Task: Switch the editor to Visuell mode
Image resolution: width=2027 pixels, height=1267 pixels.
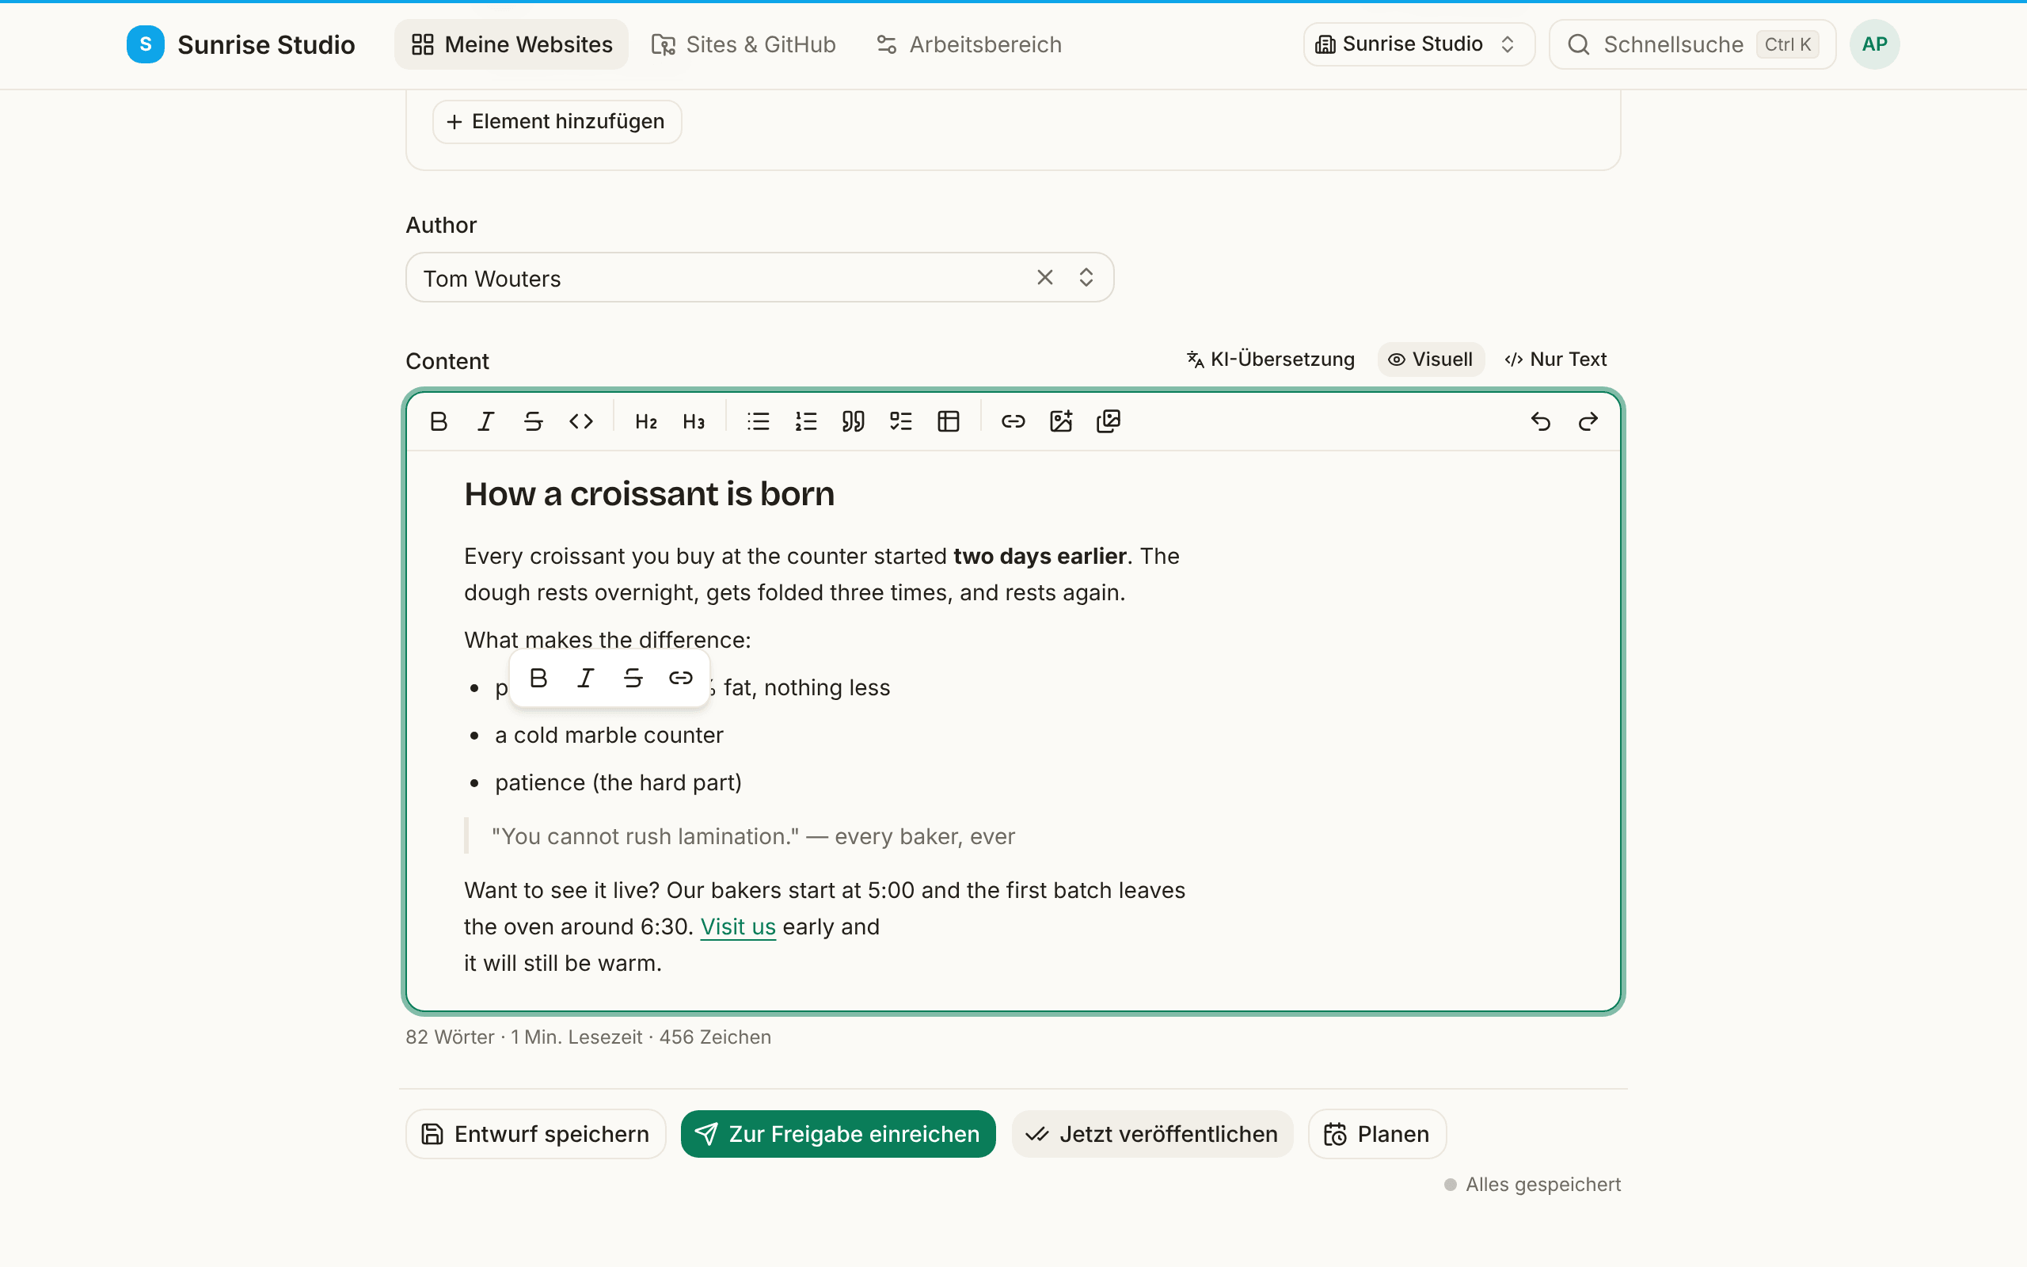Action: [x=1431, y=360]
